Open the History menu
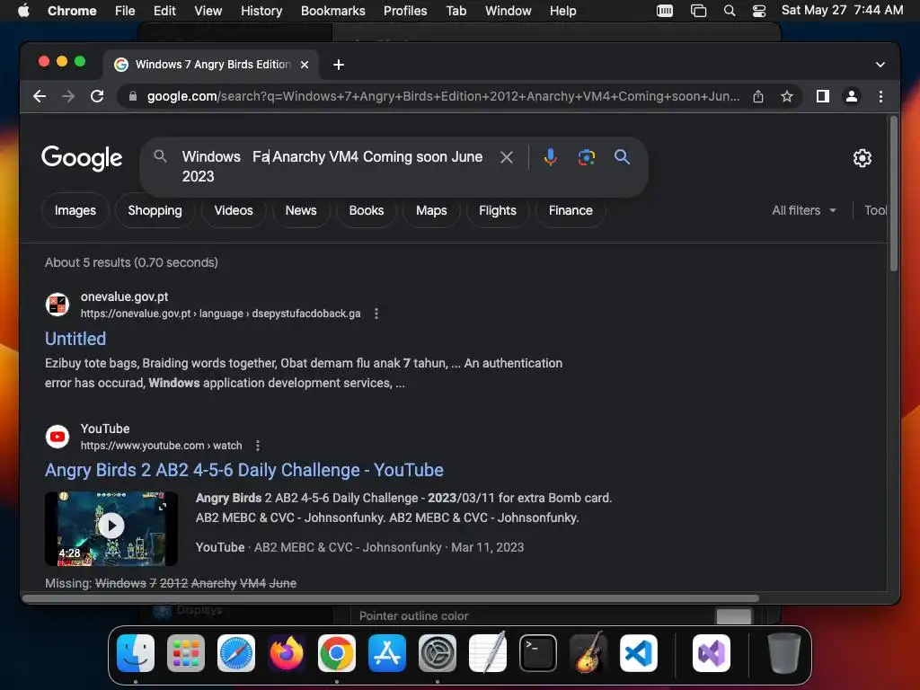The height and width of the screenshot is (690, 920). pos(261,11)
